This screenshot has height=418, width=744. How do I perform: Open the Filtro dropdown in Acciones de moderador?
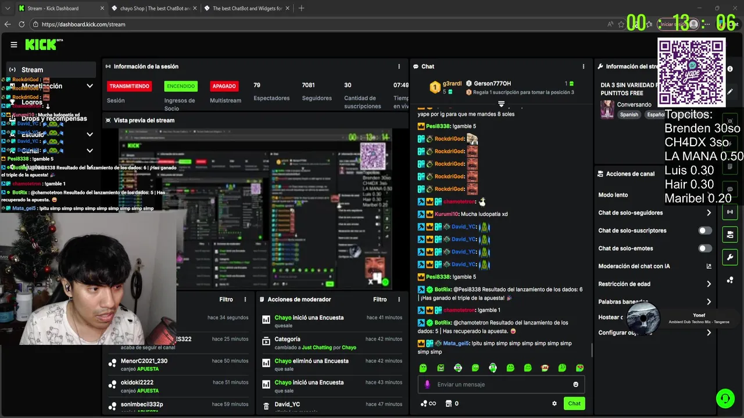click(x=380, y=300)
